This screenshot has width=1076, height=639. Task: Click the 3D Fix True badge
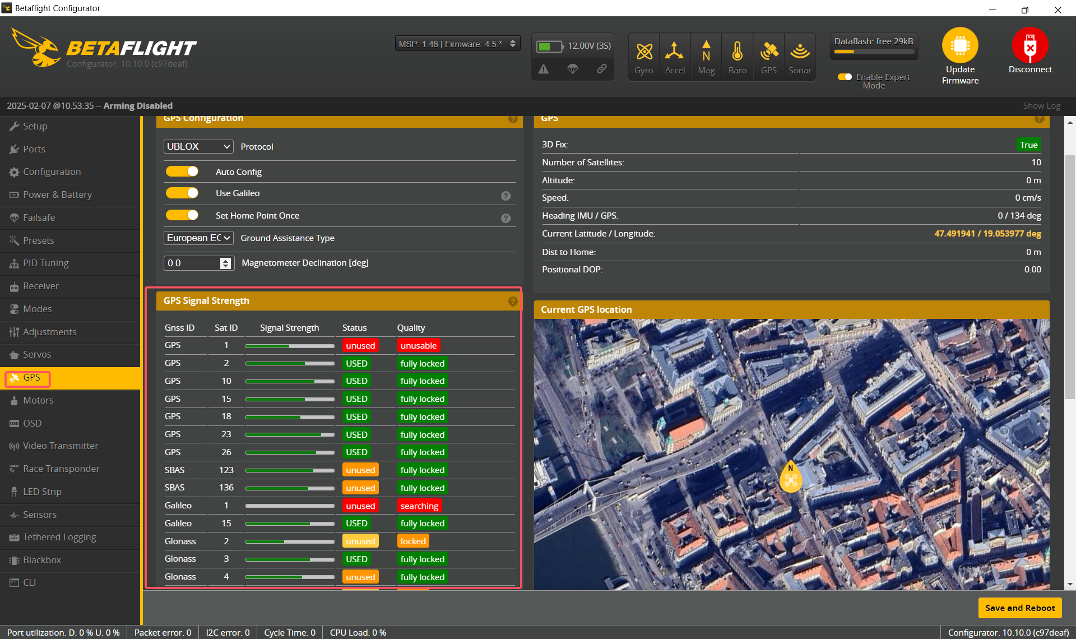tap(1028, 145)
